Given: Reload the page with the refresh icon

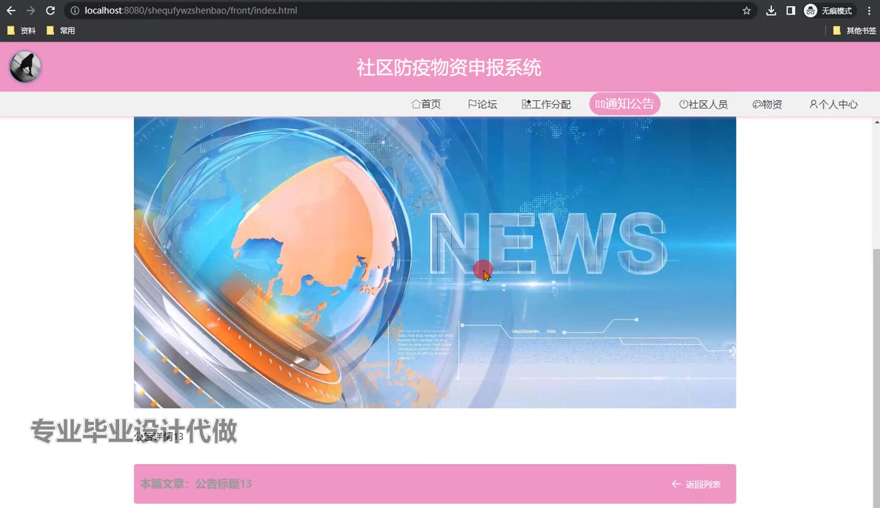Looking at the screenshot, I should (x=51, y=10).
